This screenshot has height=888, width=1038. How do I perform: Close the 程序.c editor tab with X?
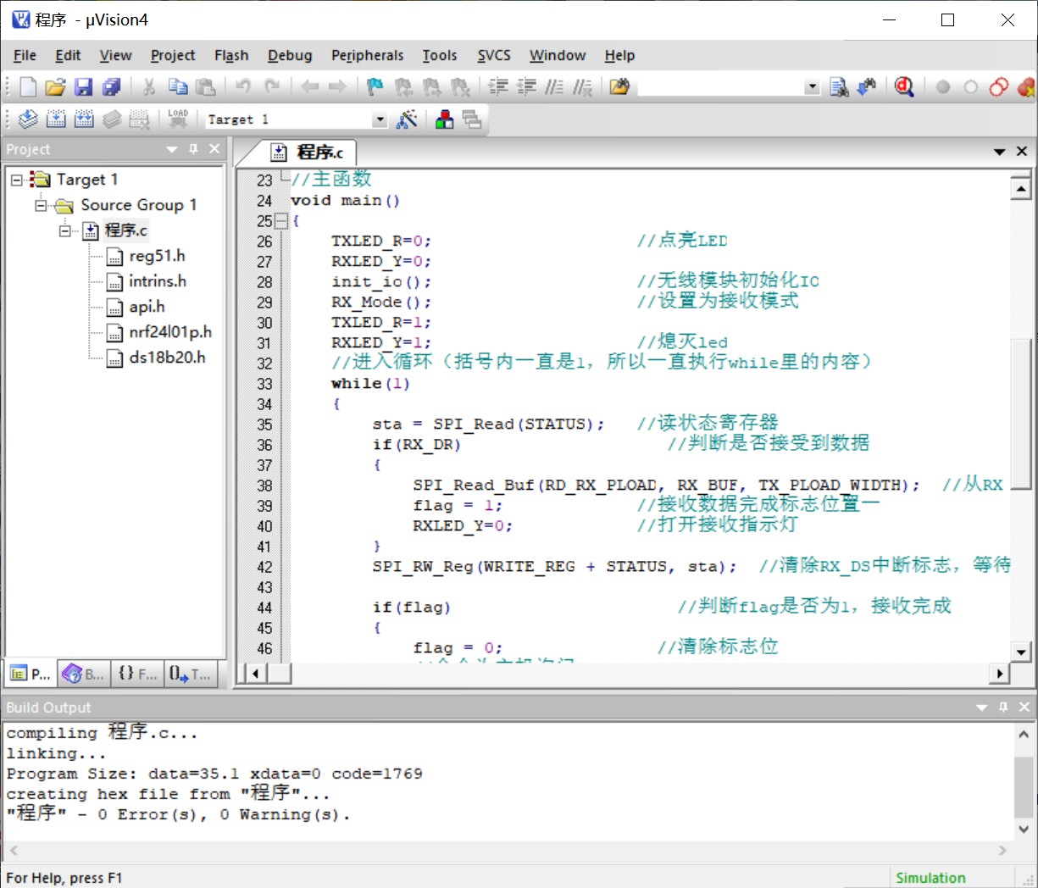[x=1022, y=152]
